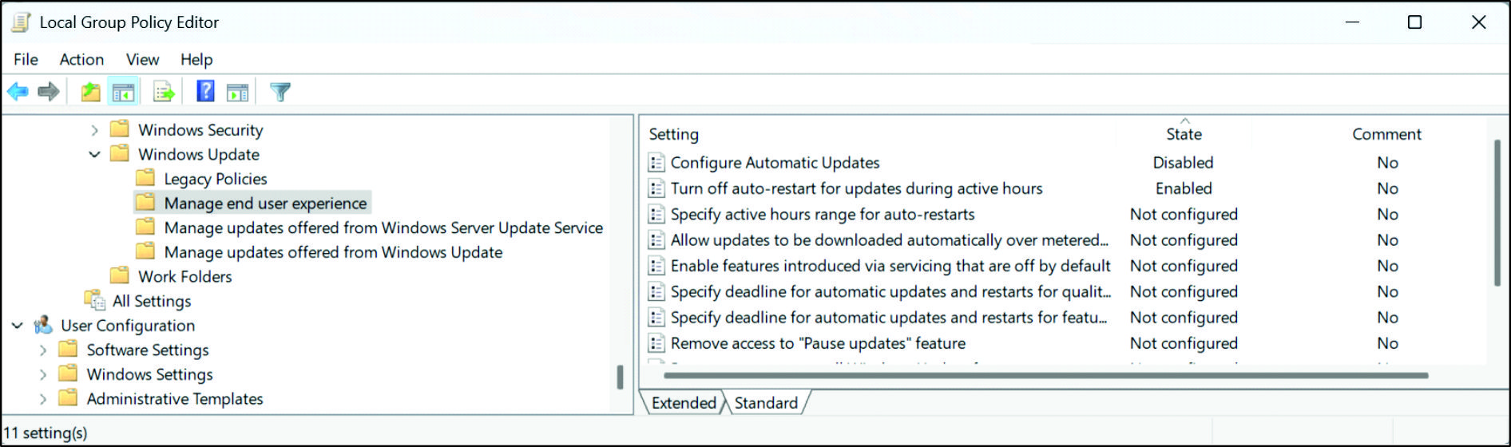Screen dimensions: 1511x447
Task: Click the Filter funnel icon
Action: [280, 92]
